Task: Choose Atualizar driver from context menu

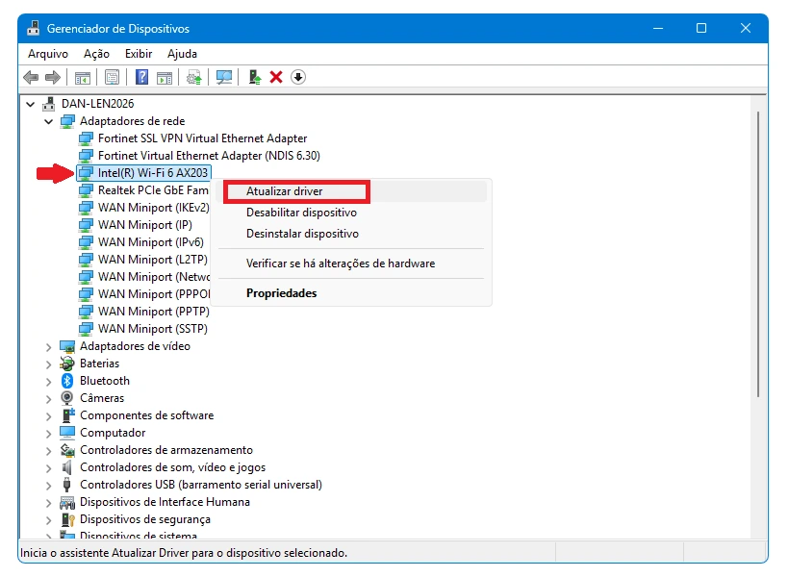Action: pyautogui.click(x=352, y=191)
